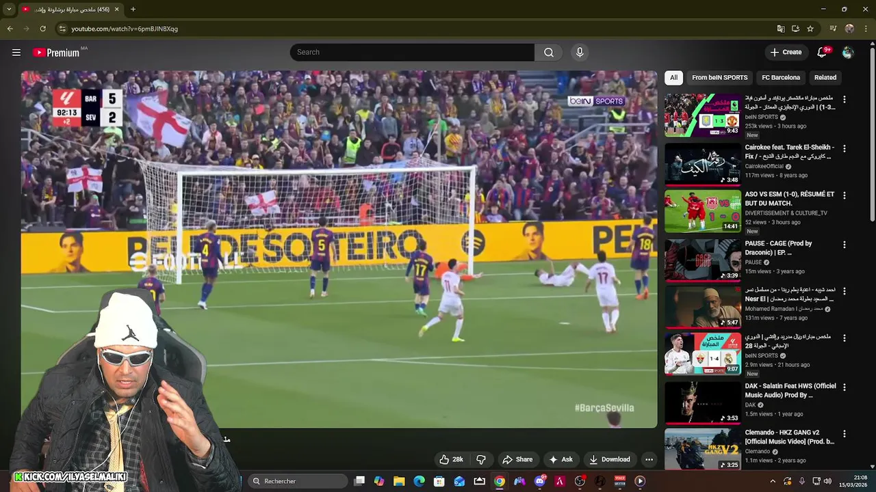876x492 pixels.
Task: Like the video with thumbs up
Action: pos(452,459)
